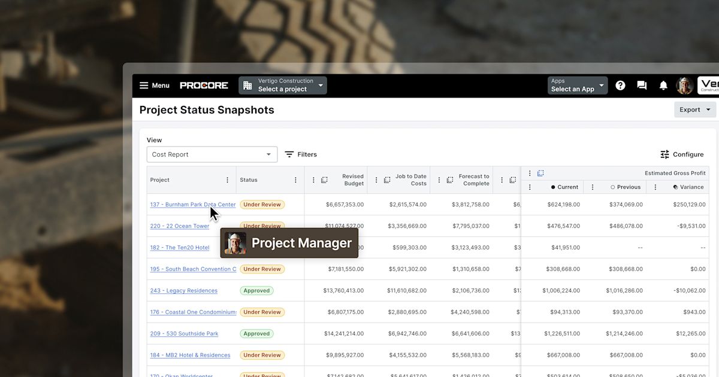Select forecast value $3,123,493.00
This screenshot has width=719, height=377.
click(470, 248)
